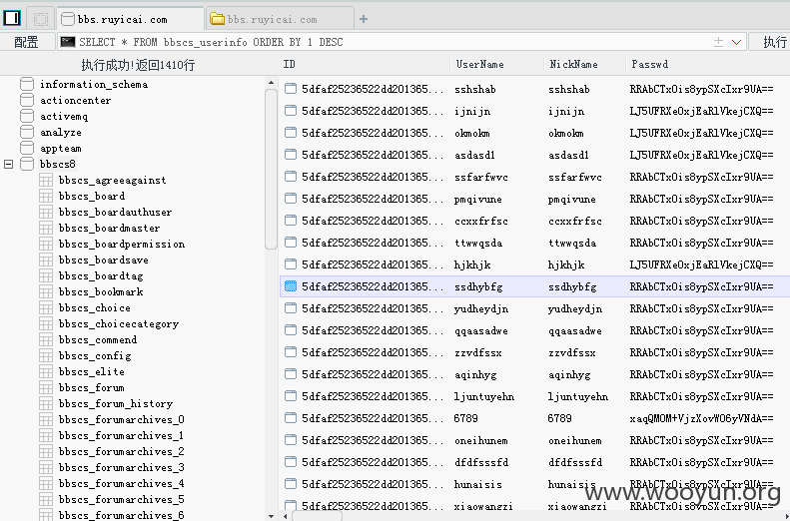Click the dotted-square icon beside the layout icon
The height and width of the screenshot is (521, 790).
41,19
